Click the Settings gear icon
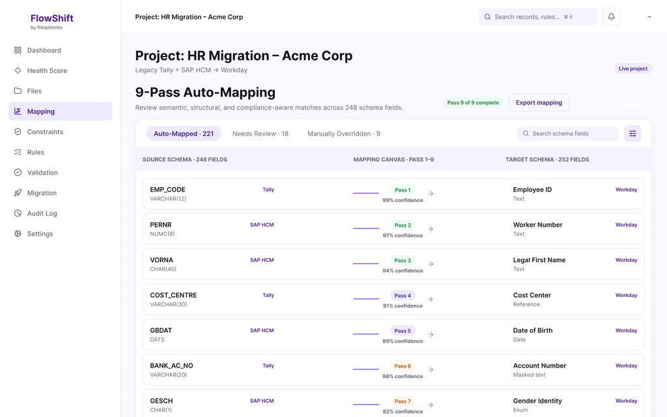The height and width of the screenshot is (417, 667). point(18,234)
